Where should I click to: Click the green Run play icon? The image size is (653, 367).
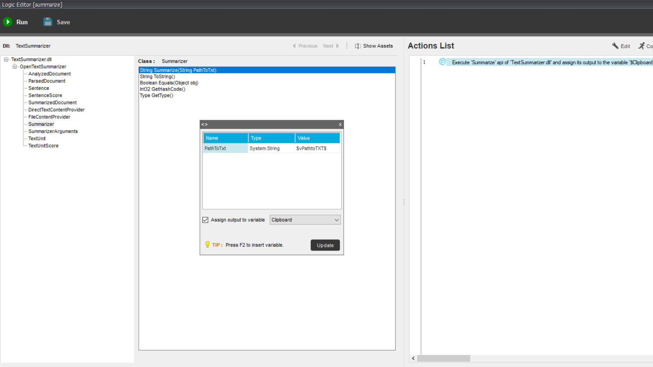click(x=8, y=22)
